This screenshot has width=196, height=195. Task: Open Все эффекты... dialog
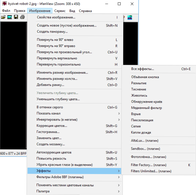pos(159,69)
